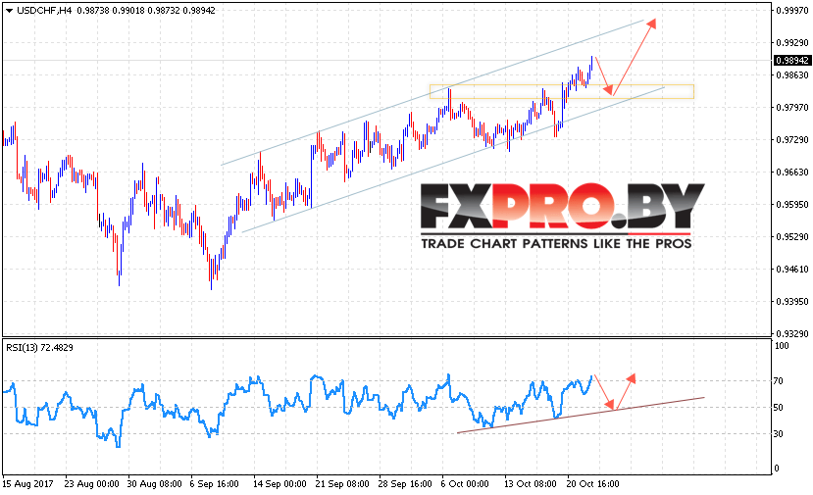813x495 pixels.
Task: Open the chart menu triangle beside USDCHF,H4
Action: click(x=10, y=11)
